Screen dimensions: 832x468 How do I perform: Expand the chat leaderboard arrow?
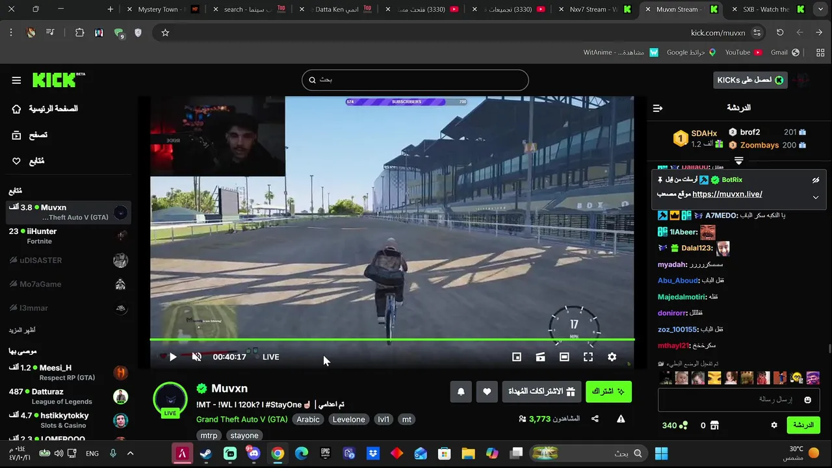[x=739, y=161]
